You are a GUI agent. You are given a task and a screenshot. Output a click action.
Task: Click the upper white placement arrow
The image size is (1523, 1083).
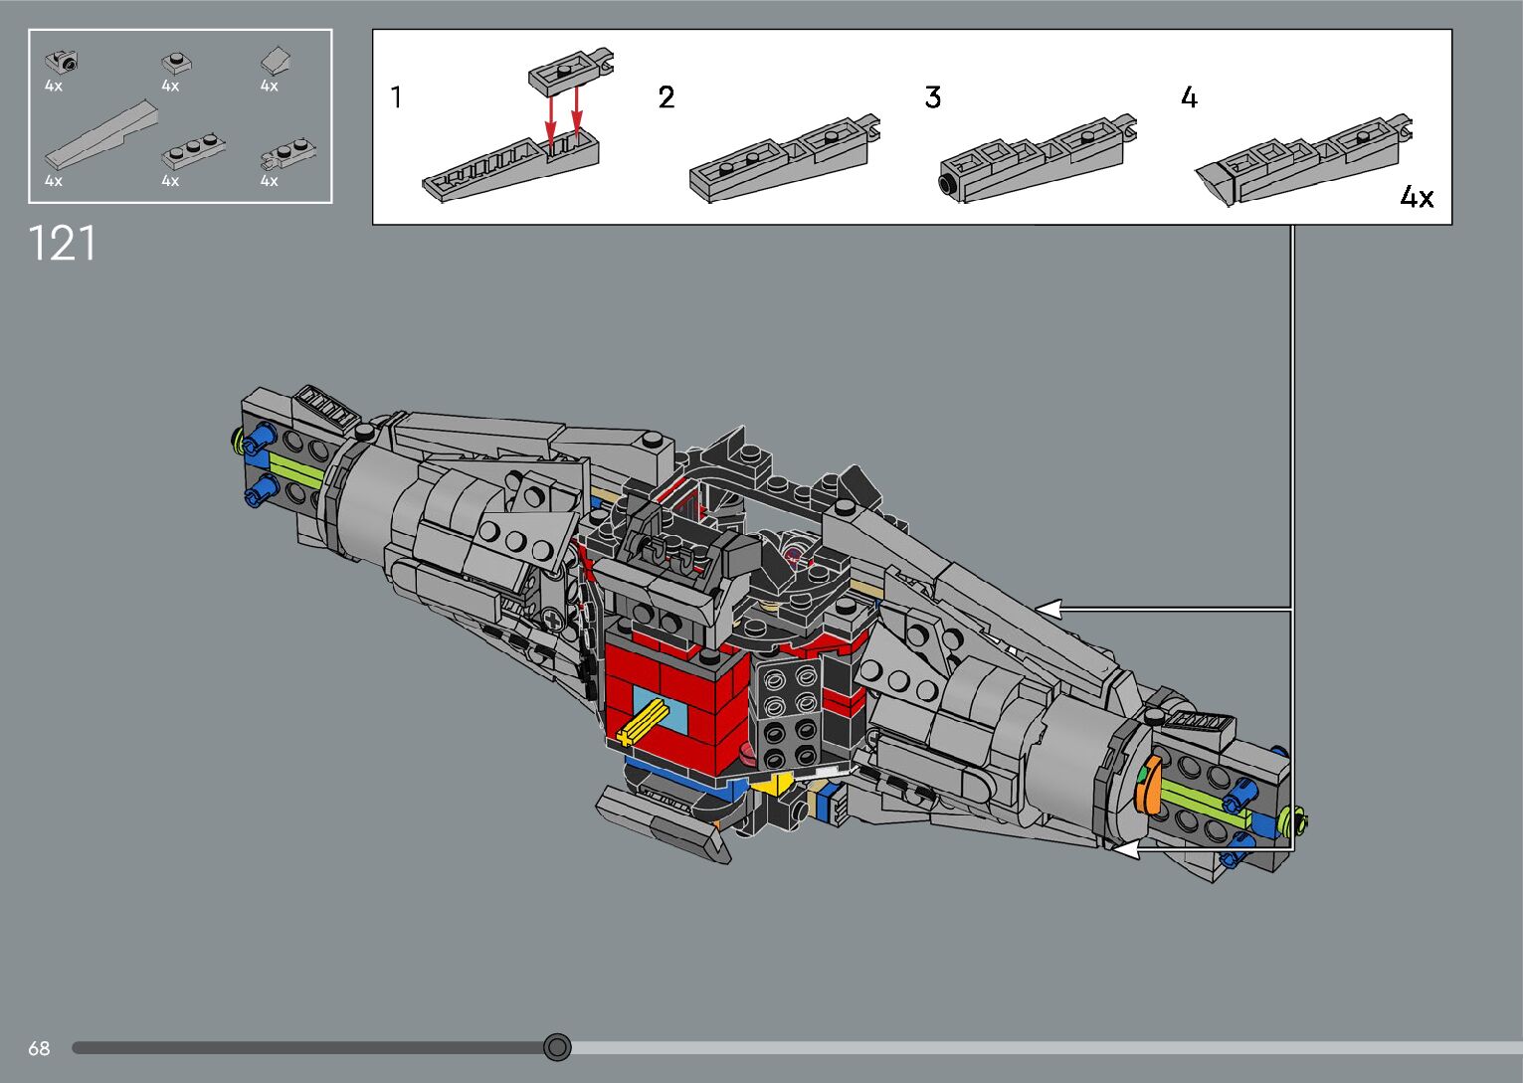1049,608
